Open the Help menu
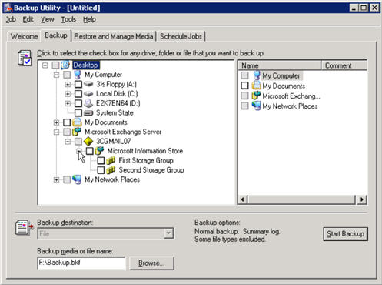 [89, 19]
